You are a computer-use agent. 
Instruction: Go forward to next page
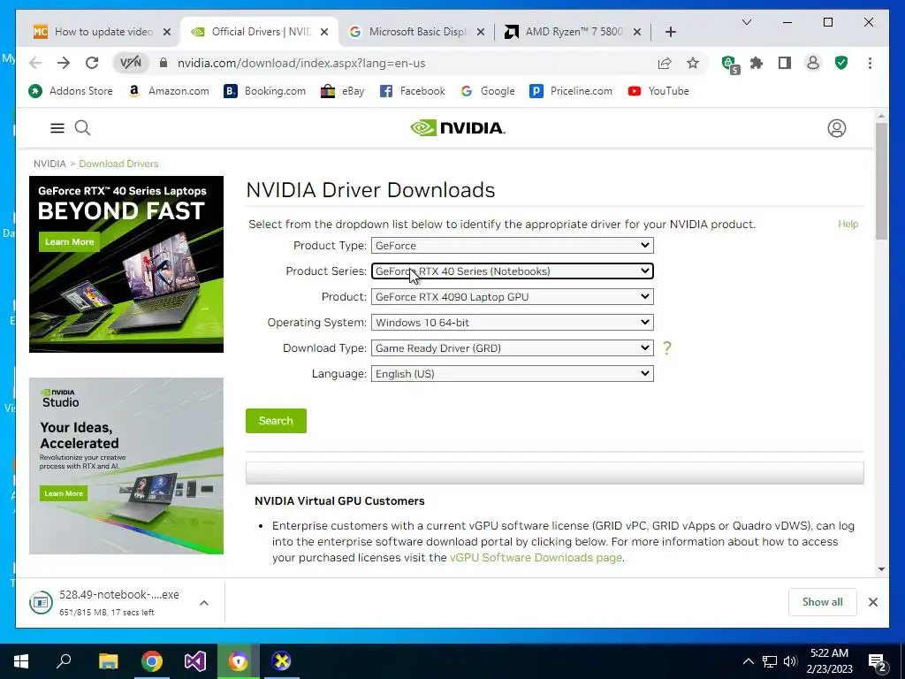[64, 63]
